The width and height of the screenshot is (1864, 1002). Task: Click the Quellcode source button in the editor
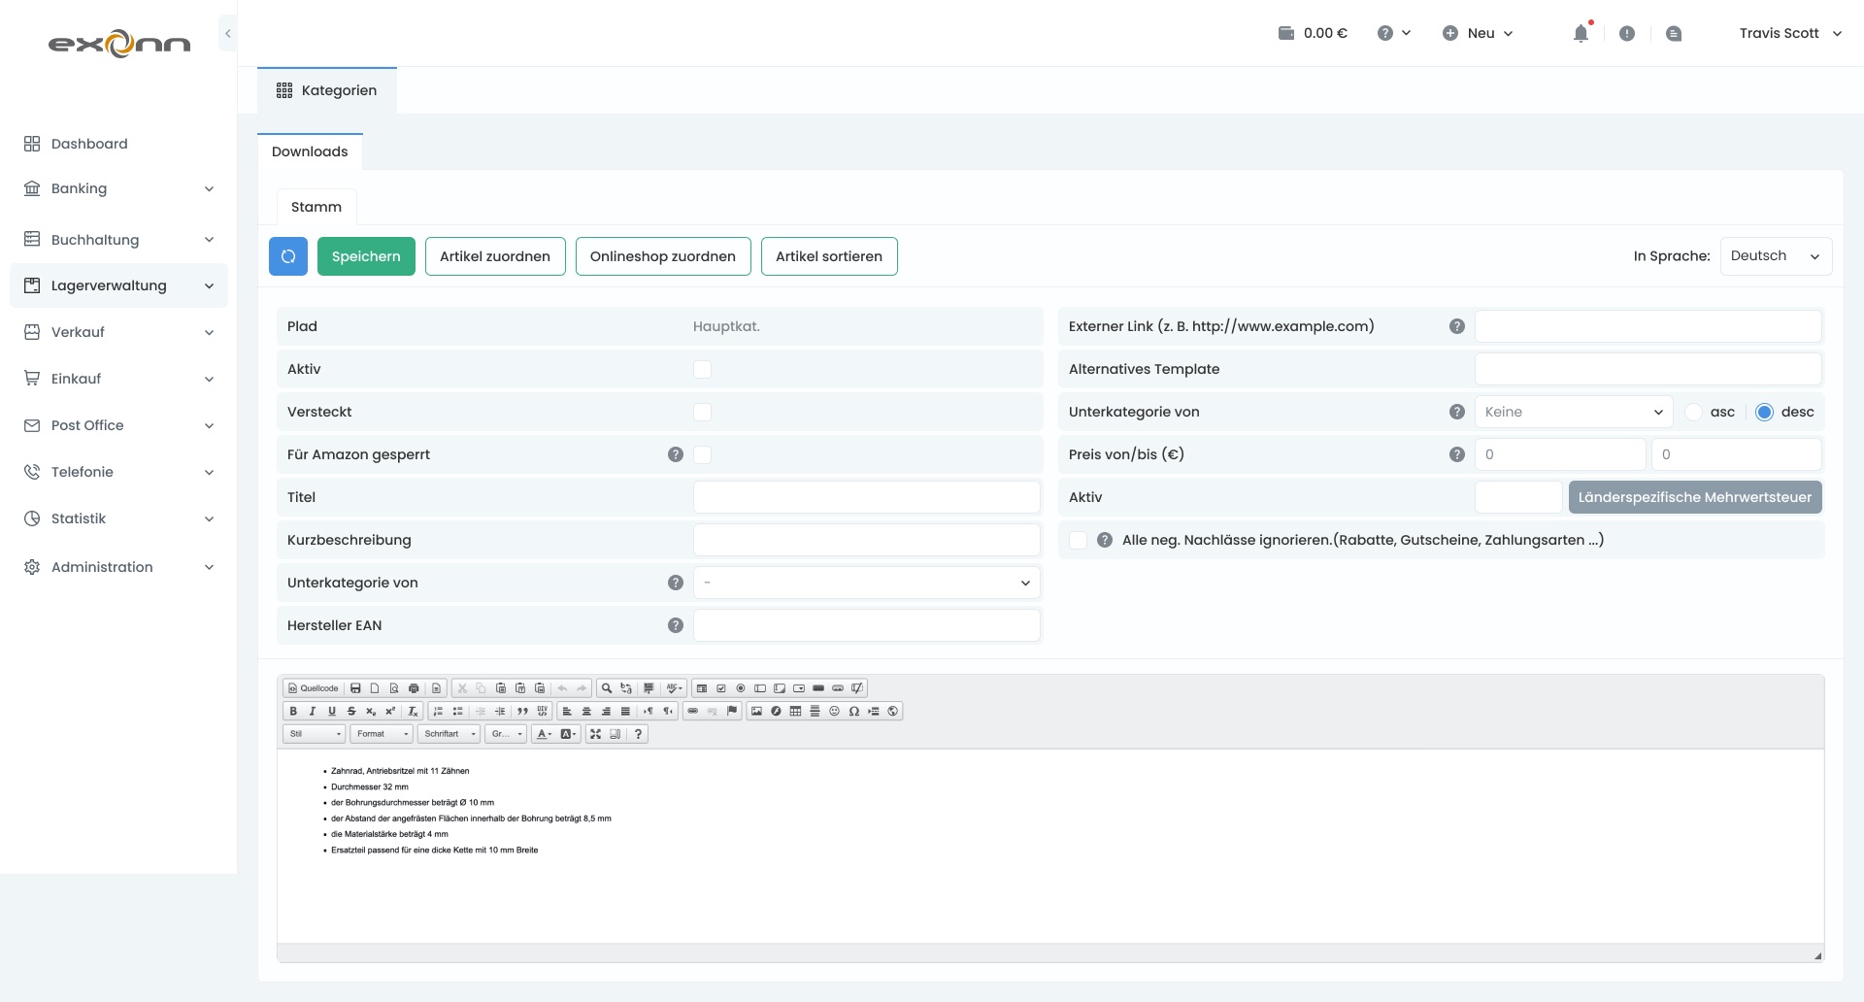click(x=314, y=688)
